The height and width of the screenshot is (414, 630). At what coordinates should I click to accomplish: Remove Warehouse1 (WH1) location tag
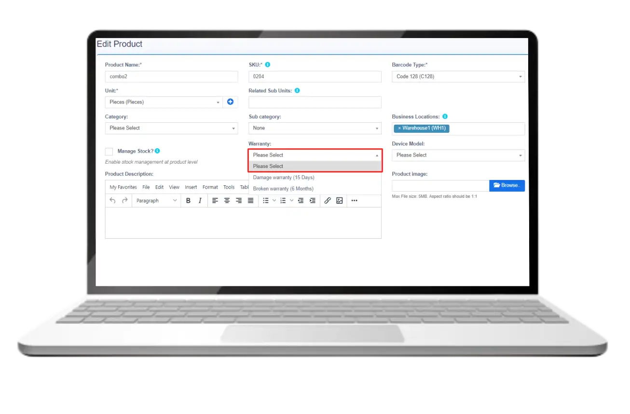tap(399, 129)
